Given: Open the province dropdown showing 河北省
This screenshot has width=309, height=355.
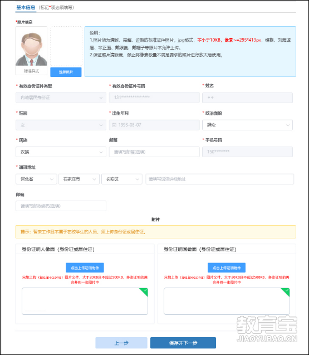Looking at the screenshot, I should (x=36, y=179).
